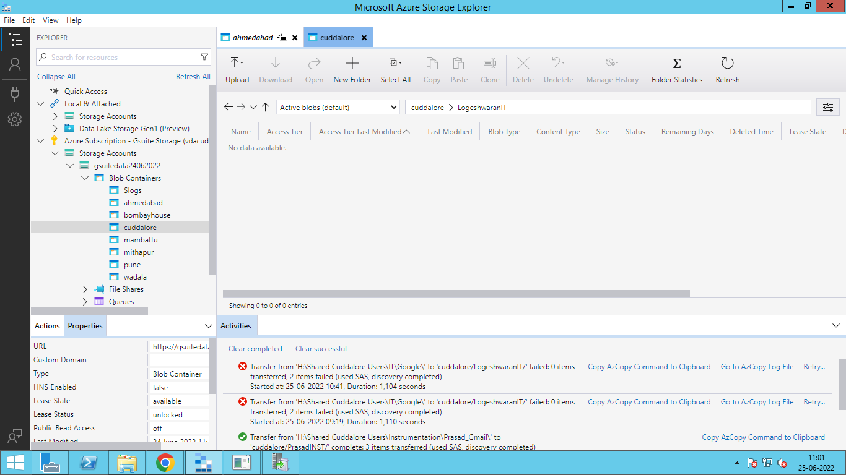Go up one folder level arrow
The image size is (846, 475).
click(265, 107)
